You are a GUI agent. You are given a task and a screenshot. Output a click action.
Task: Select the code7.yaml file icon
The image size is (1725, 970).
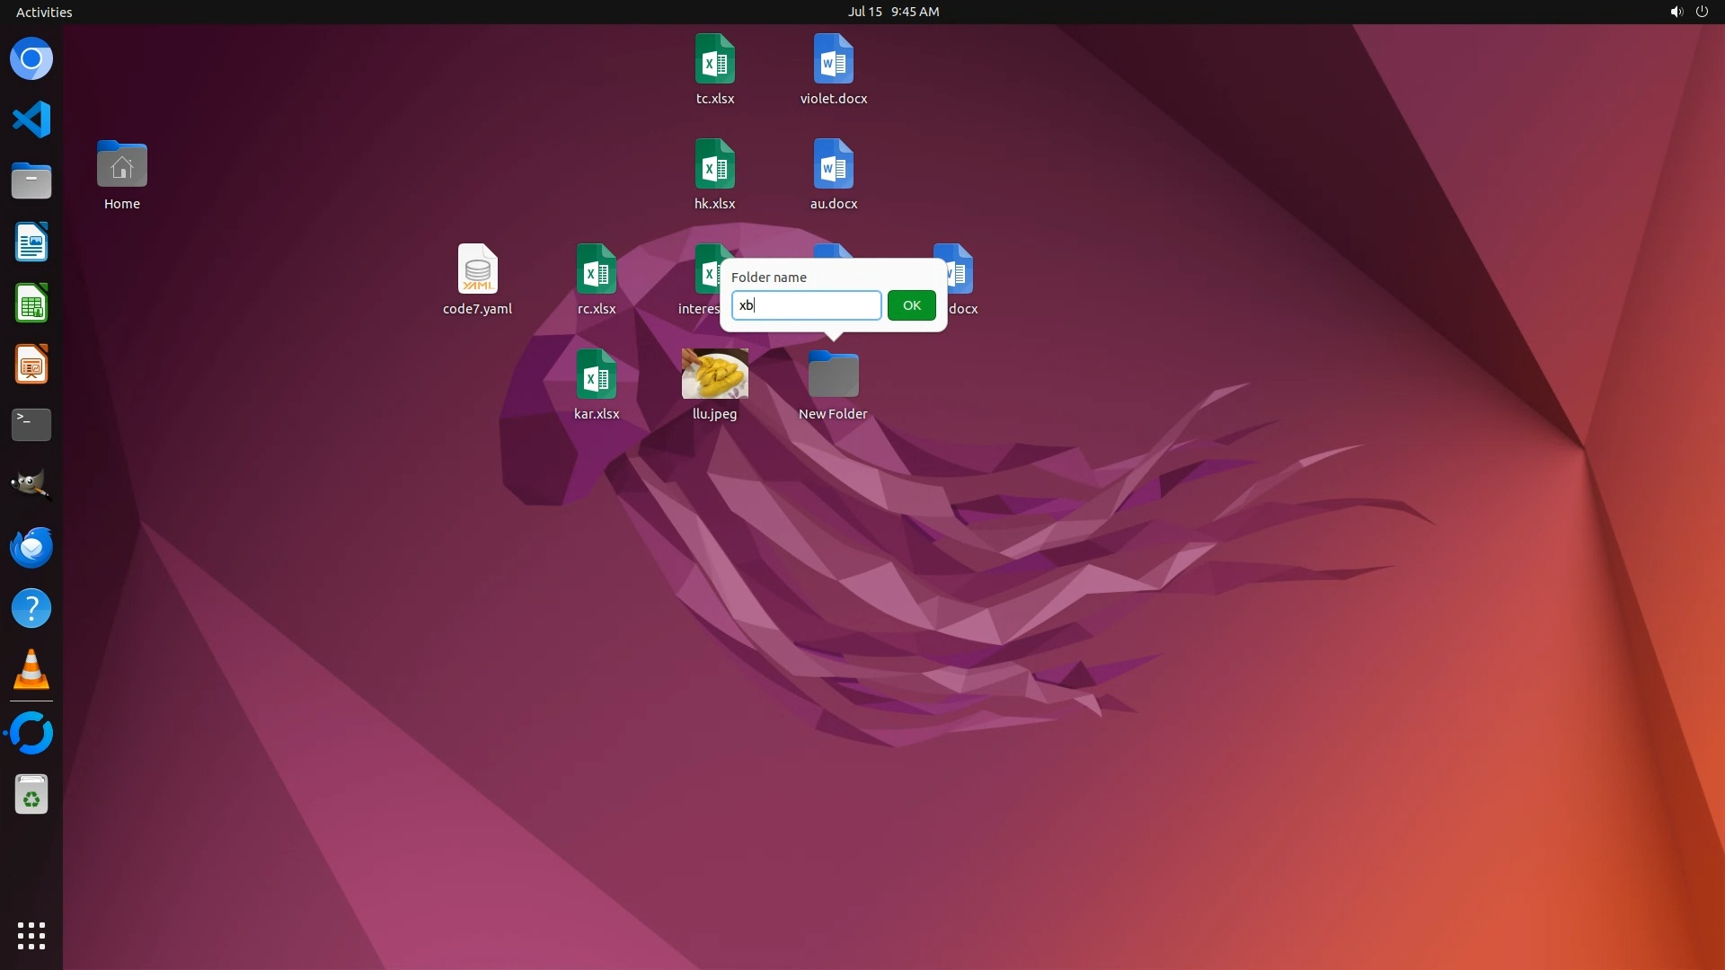pos(477,269)
